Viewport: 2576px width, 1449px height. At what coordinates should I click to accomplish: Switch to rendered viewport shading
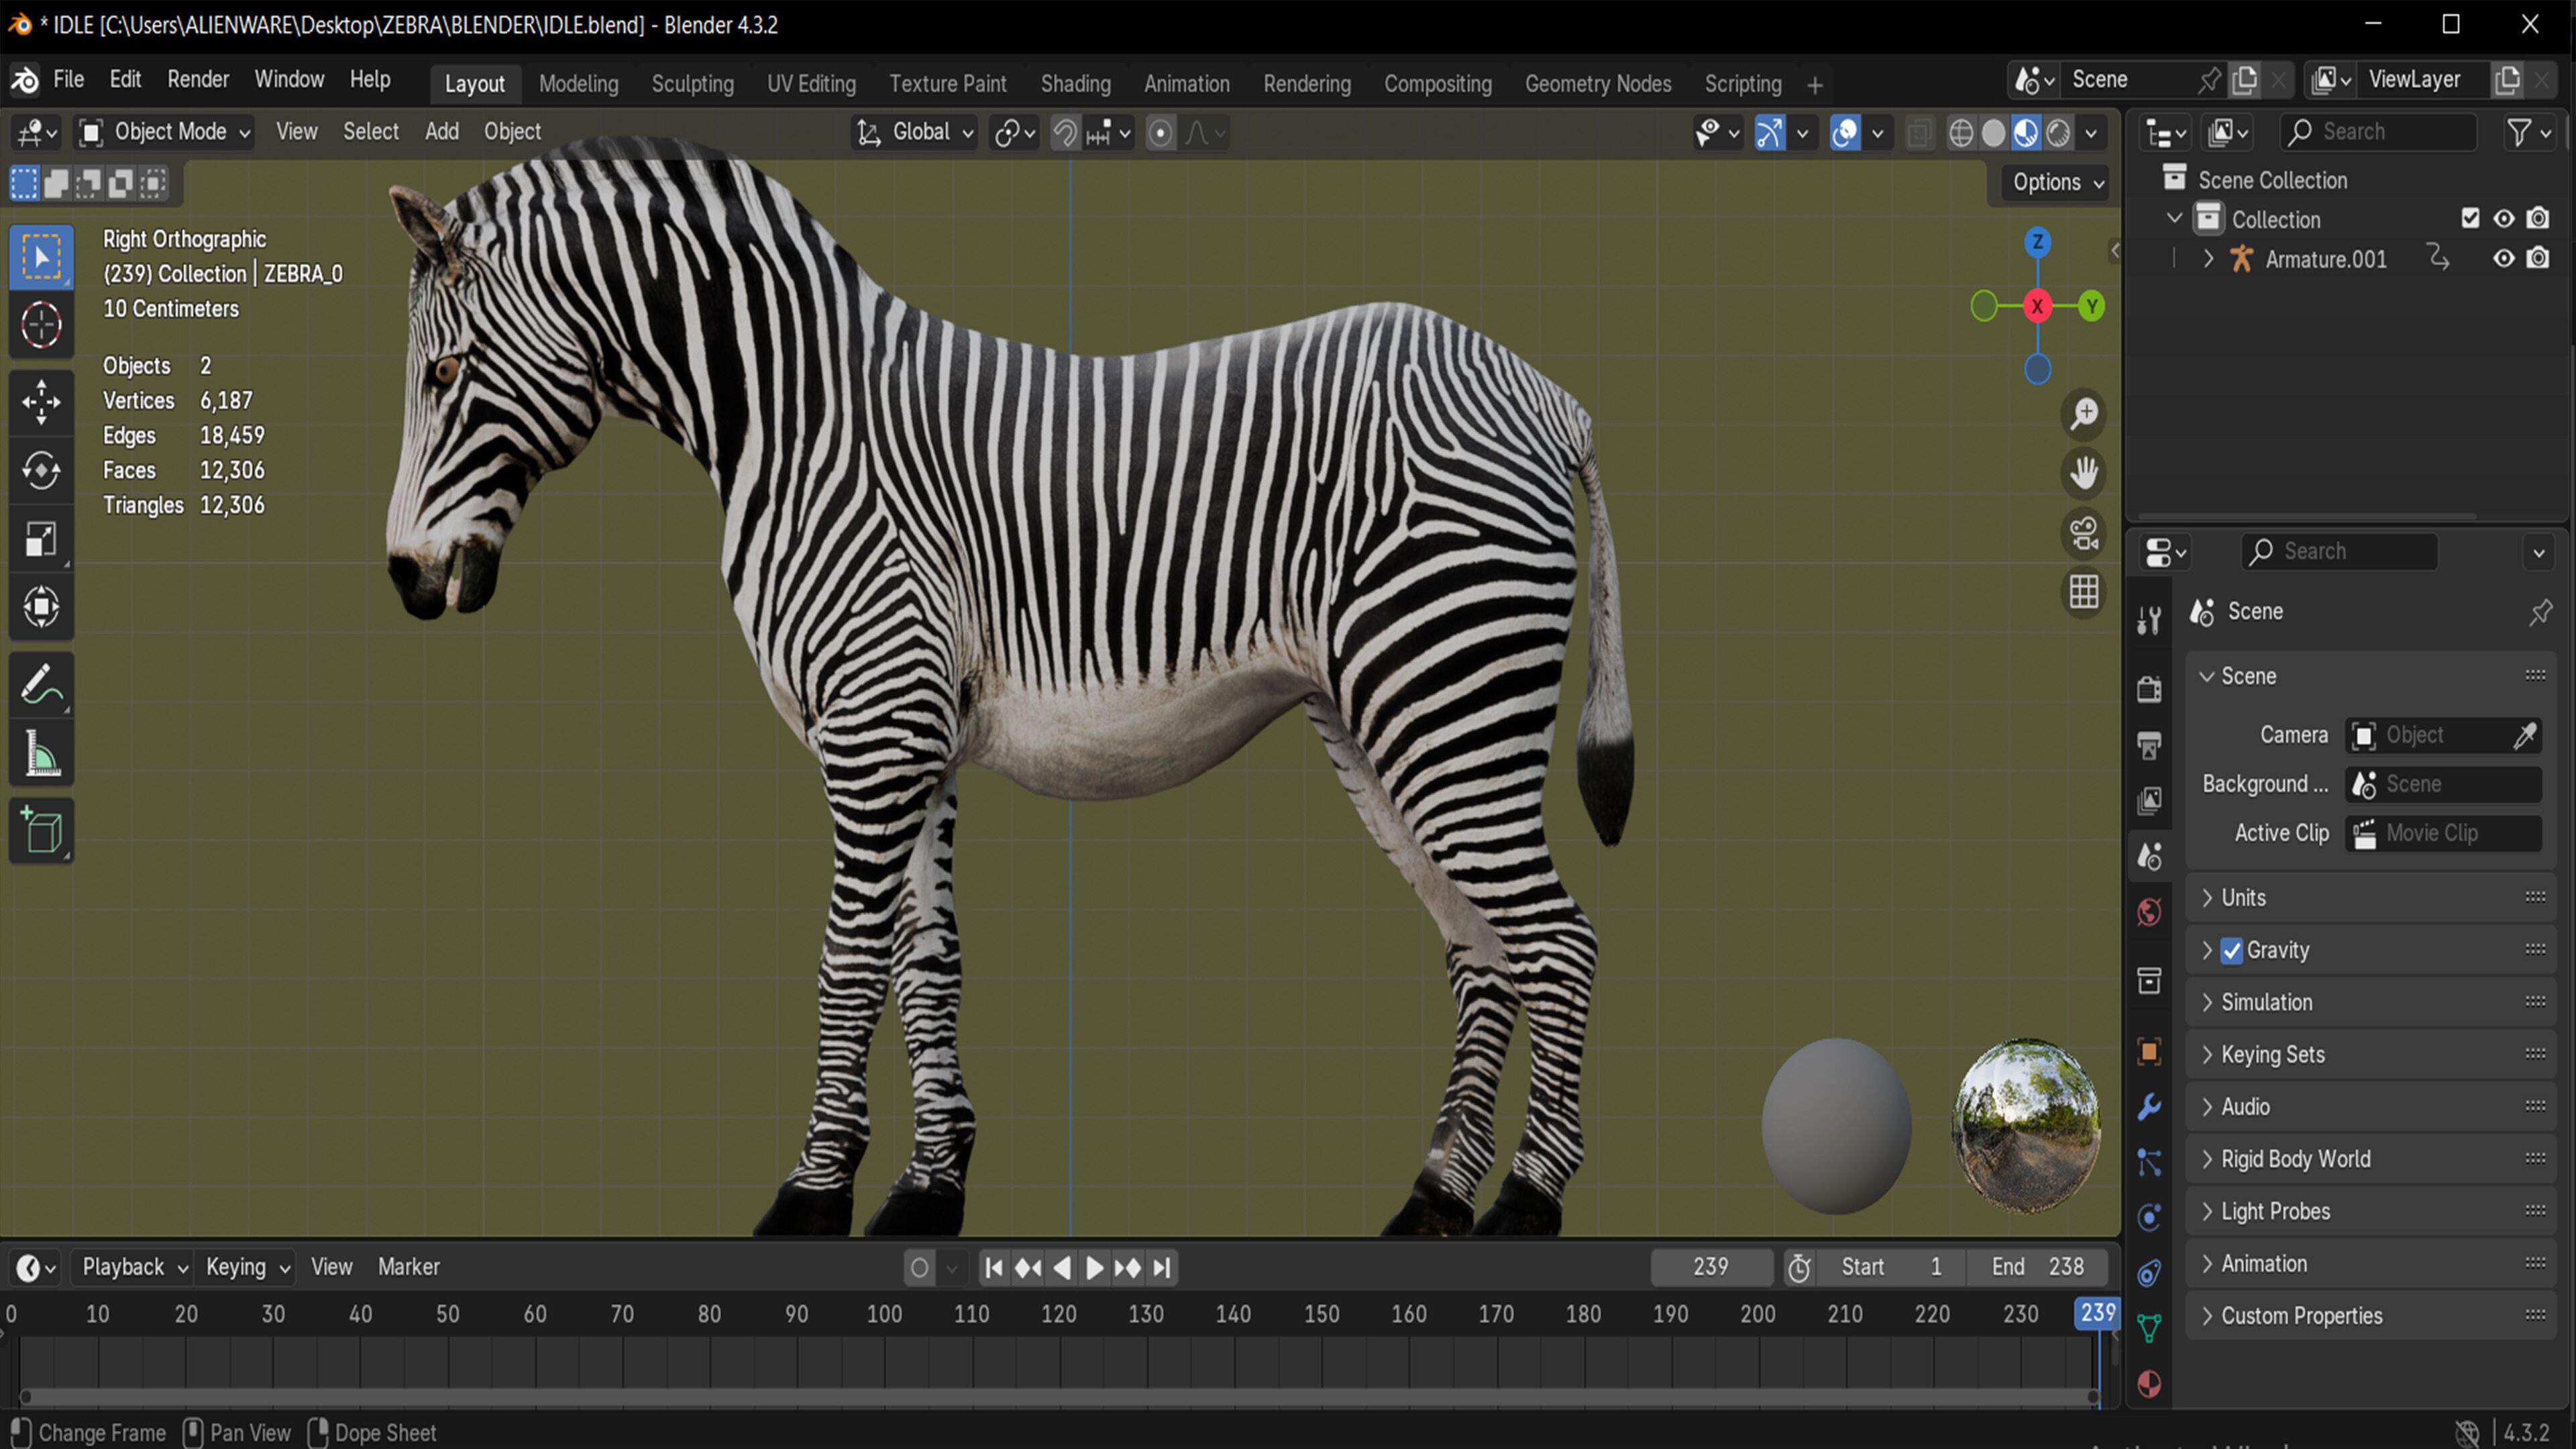click(2058, 133)
